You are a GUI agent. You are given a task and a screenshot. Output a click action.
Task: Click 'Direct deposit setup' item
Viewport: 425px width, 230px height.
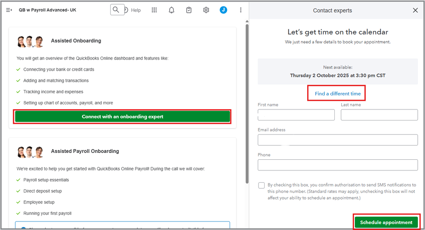[x=43, y=191]
